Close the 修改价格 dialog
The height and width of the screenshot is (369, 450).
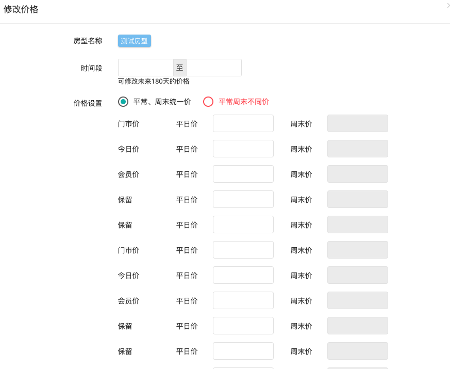448,5
